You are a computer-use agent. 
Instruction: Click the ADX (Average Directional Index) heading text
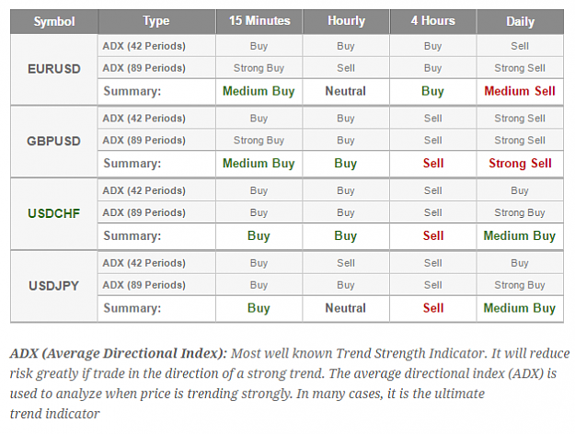pyautogui.click(x=119, y=353)
